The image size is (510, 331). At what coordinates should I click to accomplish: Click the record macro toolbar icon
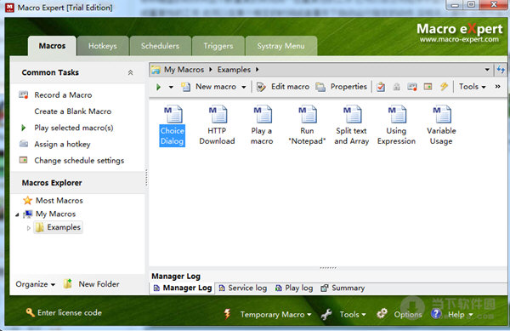[x=412, y=87]
